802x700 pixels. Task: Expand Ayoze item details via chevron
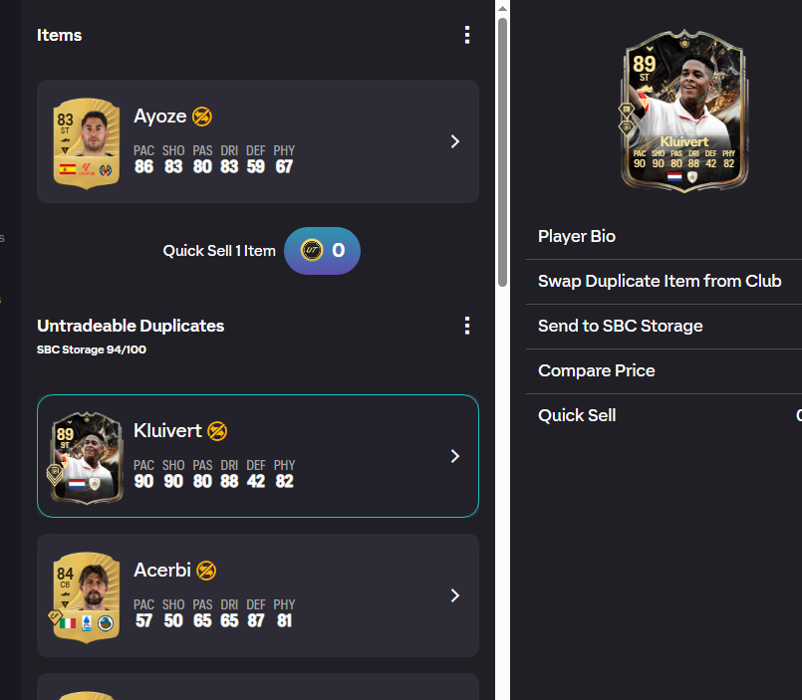click(x=455, y=141)
